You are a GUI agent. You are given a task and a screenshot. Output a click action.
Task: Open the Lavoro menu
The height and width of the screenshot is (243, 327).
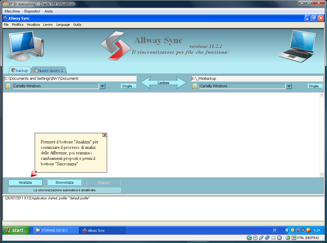coord(48,25)
